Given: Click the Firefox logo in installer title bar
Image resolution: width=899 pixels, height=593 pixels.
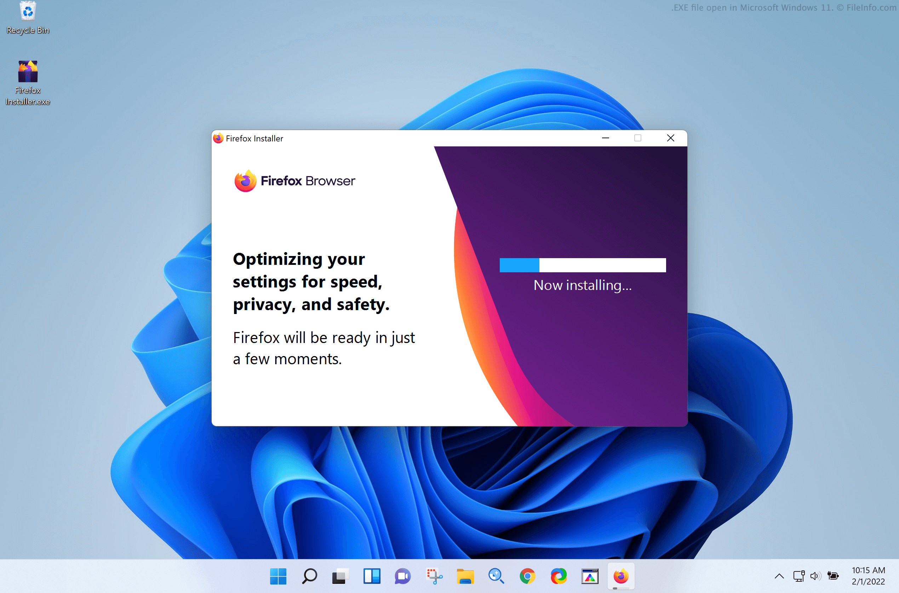Looking at the screenshot, I should pos(218,138).
